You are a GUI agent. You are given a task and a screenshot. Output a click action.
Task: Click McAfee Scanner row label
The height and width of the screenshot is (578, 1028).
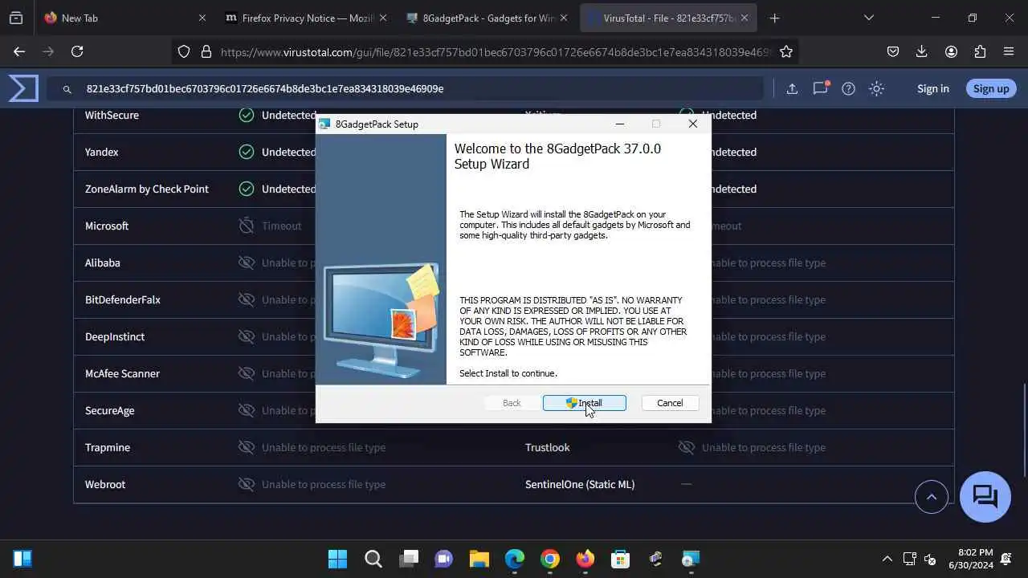click(x=122, y=373)
